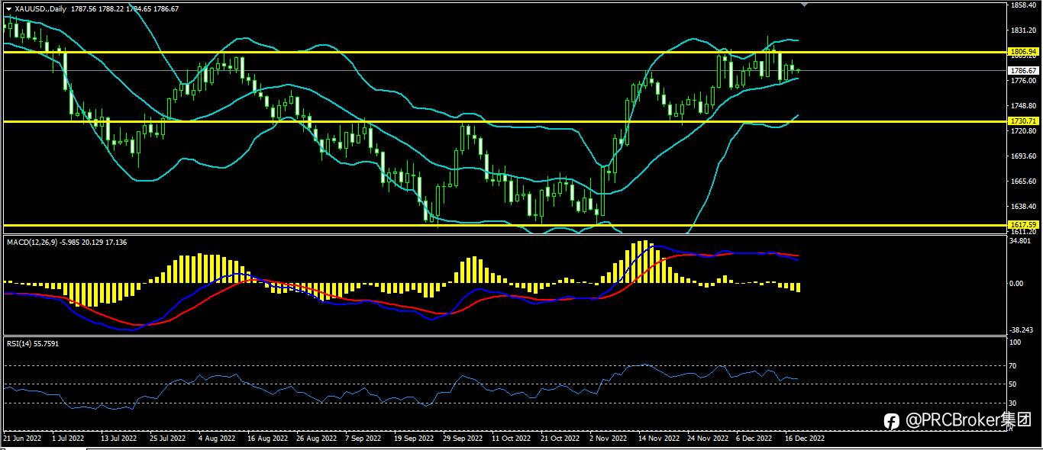This screenshot has width=1043, height=450.
Task: Click the 16 Dec 2022 date label
Action: coord(804,439)
